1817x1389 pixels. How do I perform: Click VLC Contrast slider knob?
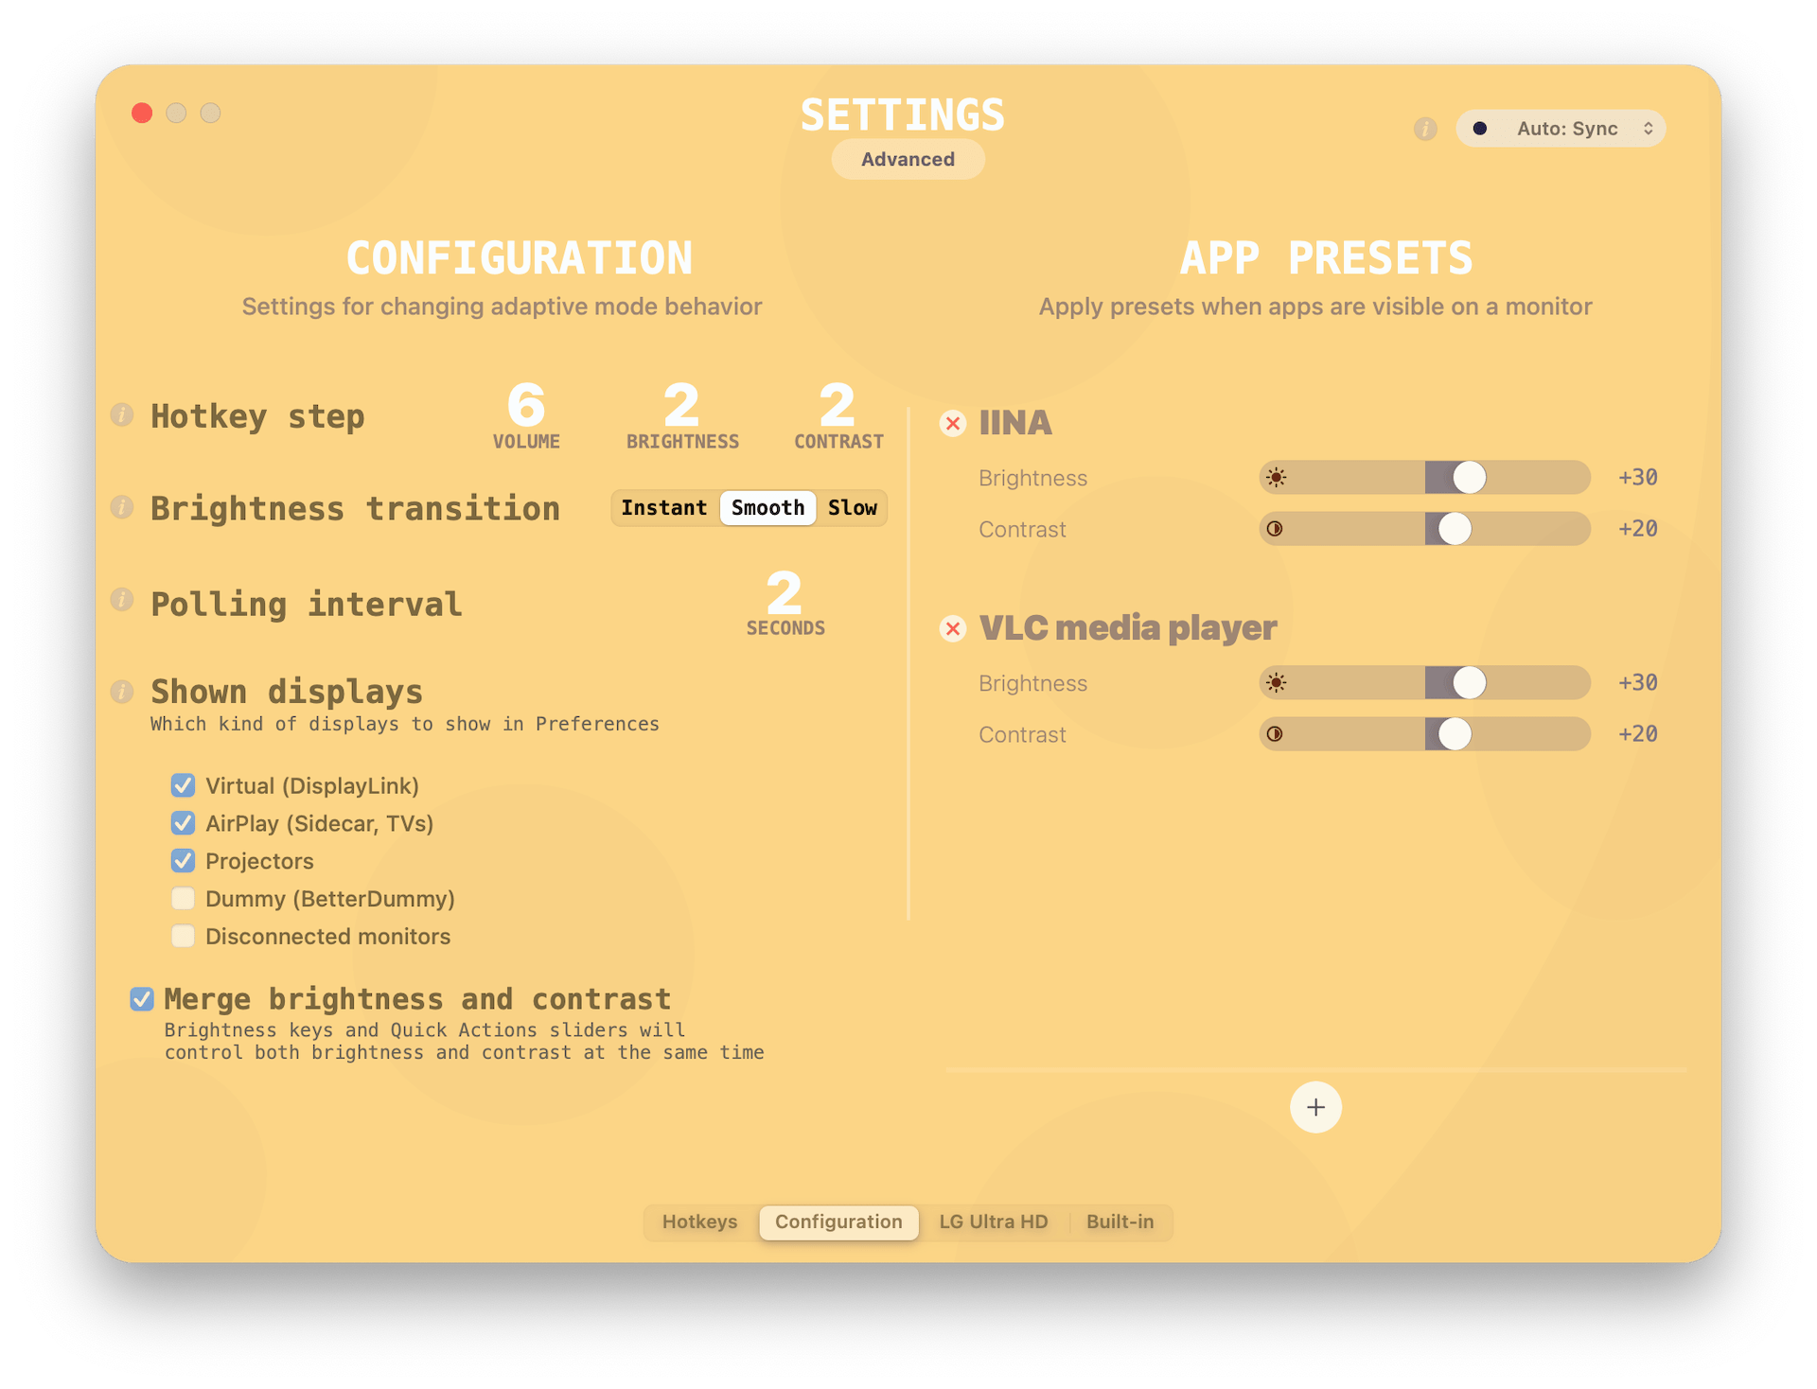tap(1455, 734)
